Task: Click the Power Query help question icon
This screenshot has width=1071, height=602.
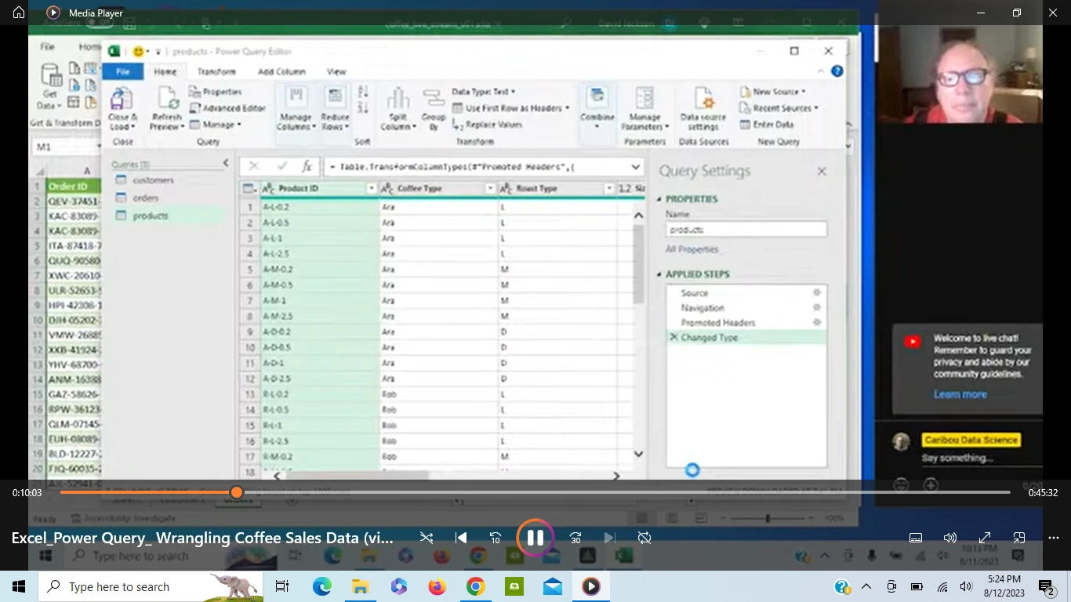Action: point(837,71)
